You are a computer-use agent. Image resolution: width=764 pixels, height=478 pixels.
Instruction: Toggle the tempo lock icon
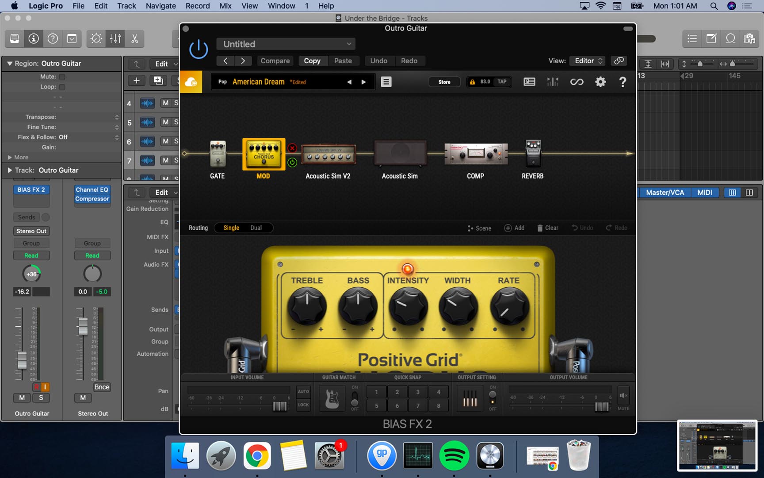pos(472,82)
